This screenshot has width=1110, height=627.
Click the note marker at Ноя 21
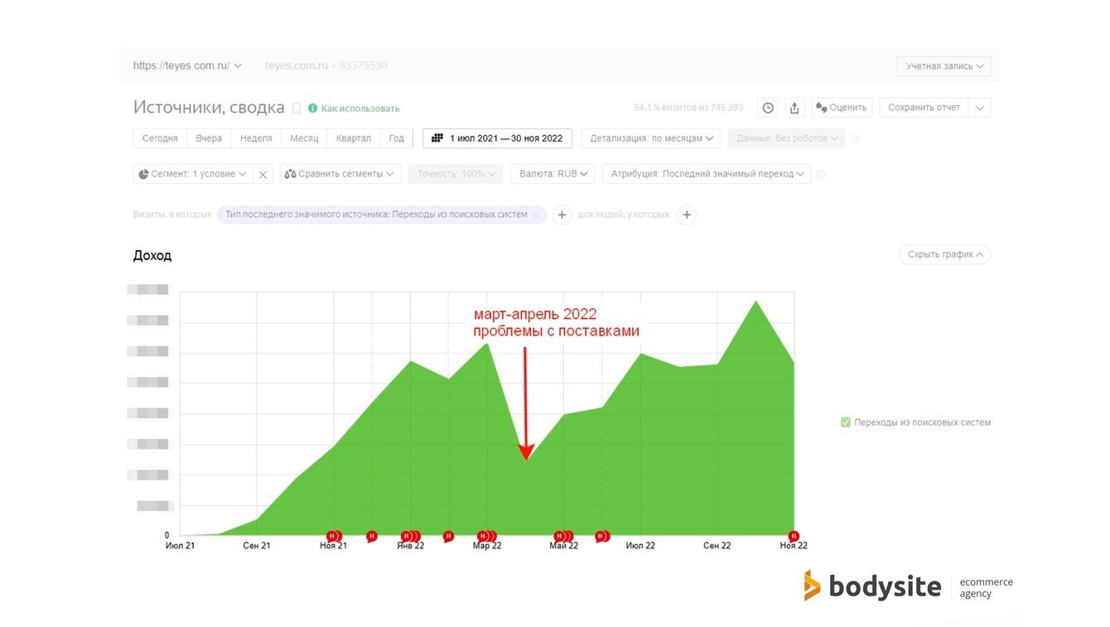point(334,536)
